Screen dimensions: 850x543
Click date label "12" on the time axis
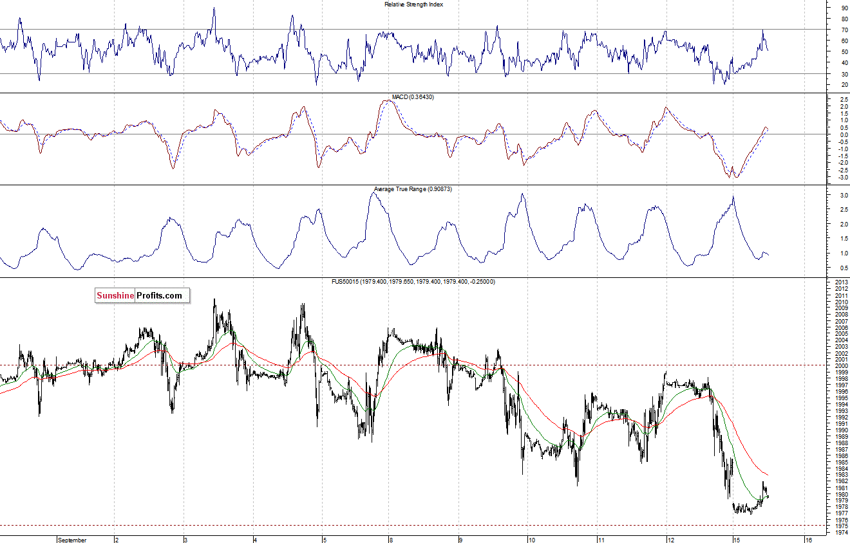pos(670,540)
